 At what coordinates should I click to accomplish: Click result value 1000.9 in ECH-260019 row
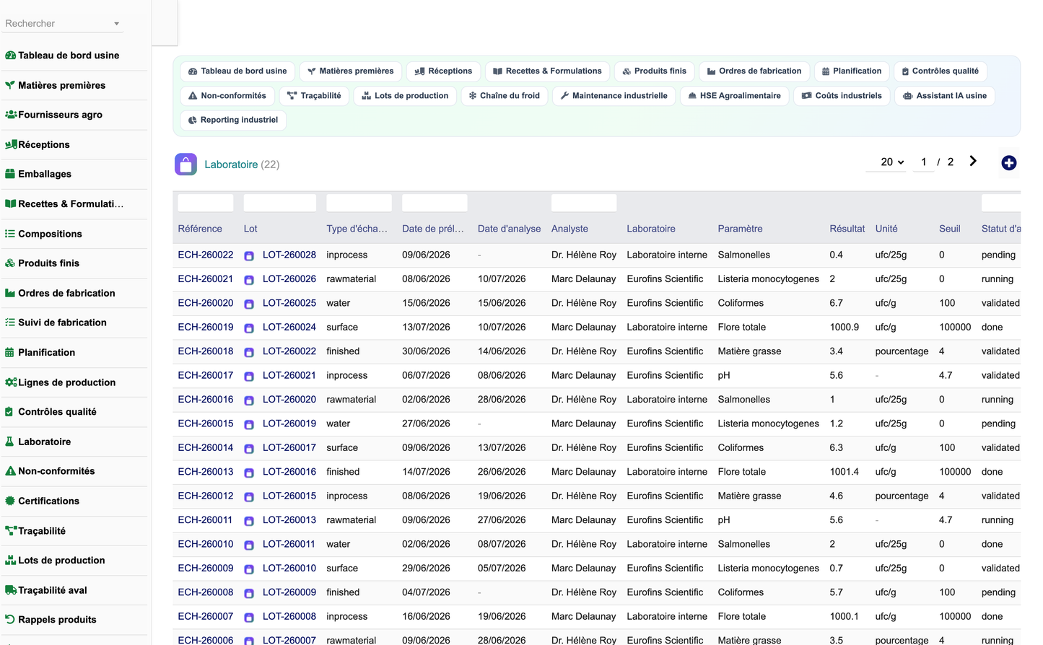844,327
